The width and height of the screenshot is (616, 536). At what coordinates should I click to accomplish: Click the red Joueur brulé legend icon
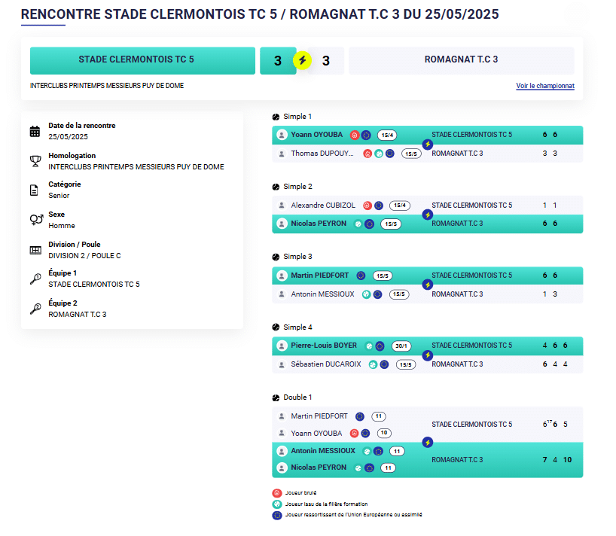[276, 493]
